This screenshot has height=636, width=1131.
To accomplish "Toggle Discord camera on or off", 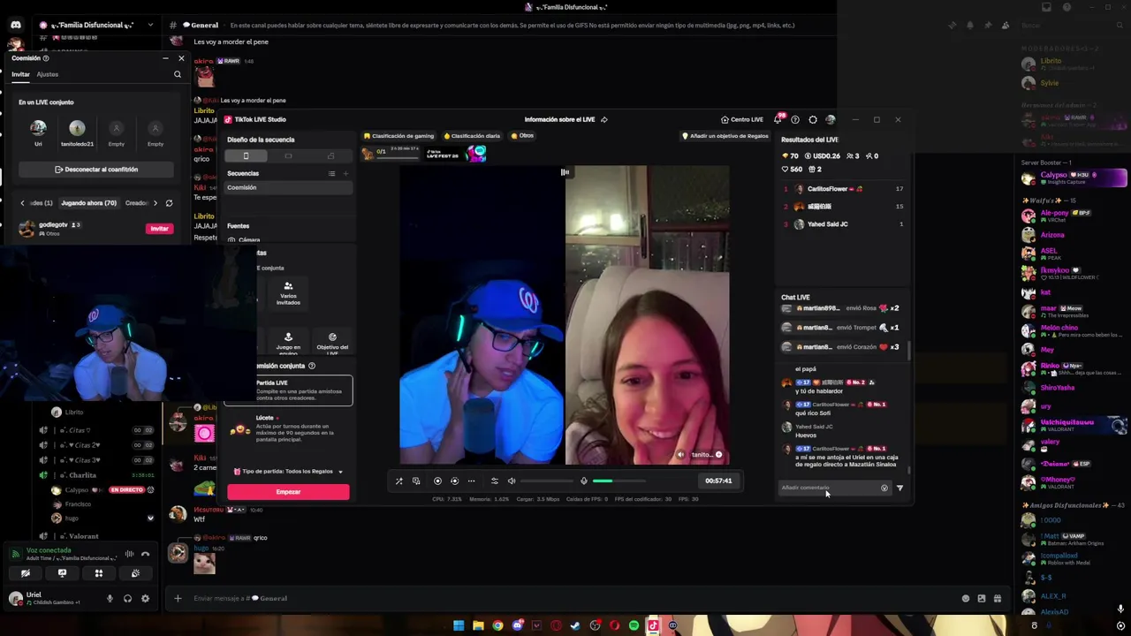I will [26, 573].
